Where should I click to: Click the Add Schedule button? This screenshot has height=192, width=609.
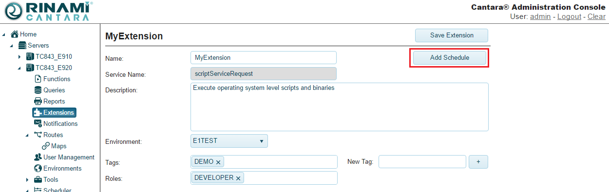(450, 58)
